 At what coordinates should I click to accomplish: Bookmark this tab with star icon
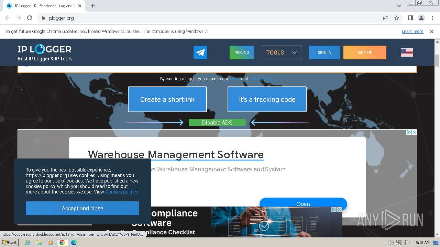click(397, 18)
